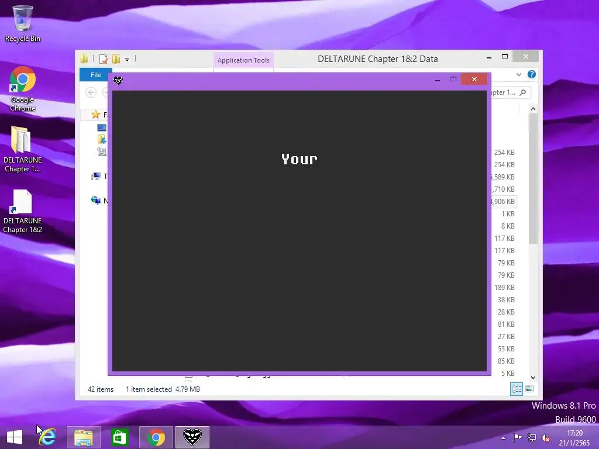Screen dimensions: 599x449
Task: Click the 53 KB file size entry
Action: point(506,348)
